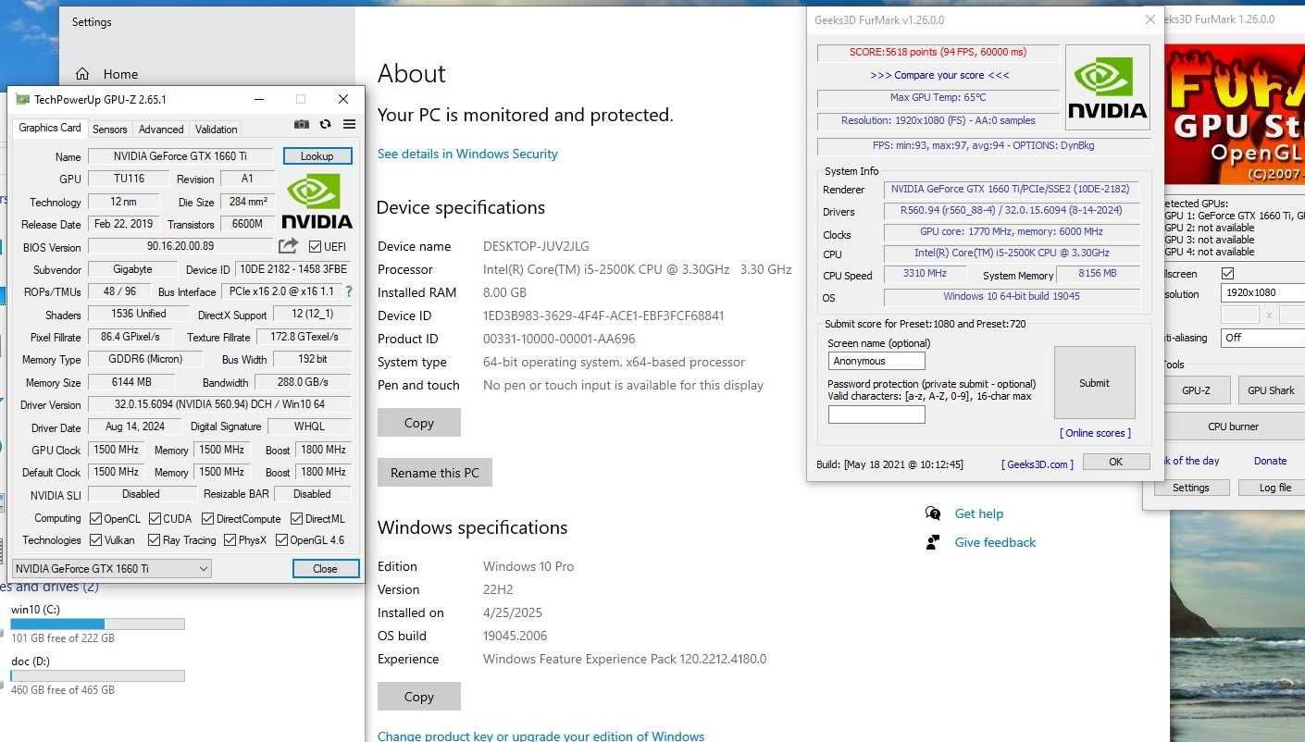Open the FurMark anti-aliasing dropdown
Image resolution: width=1305 pixels, height=742 pixels.
1262,338
